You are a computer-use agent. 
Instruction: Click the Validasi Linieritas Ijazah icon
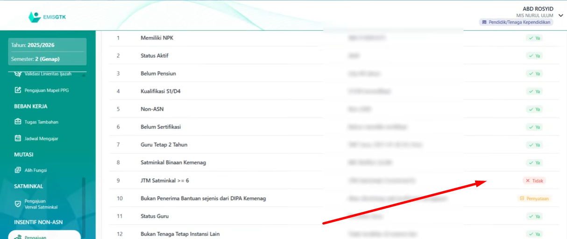pyautogui.click(x=18, y=74)
